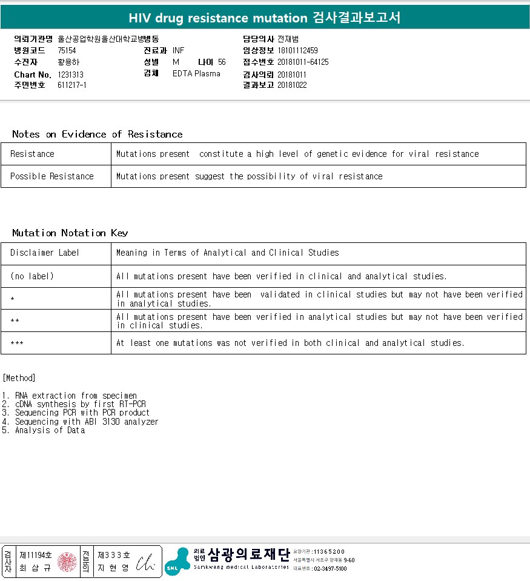Click the reception number 20181011-64125
The height and width of the screenshot is (581, 530).
pos(303,62)
